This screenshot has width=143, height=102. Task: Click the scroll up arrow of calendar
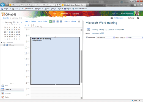[81, 30]
